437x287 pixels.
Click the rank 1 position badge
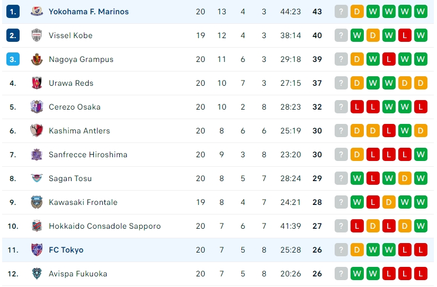click(x=13, y=12)
